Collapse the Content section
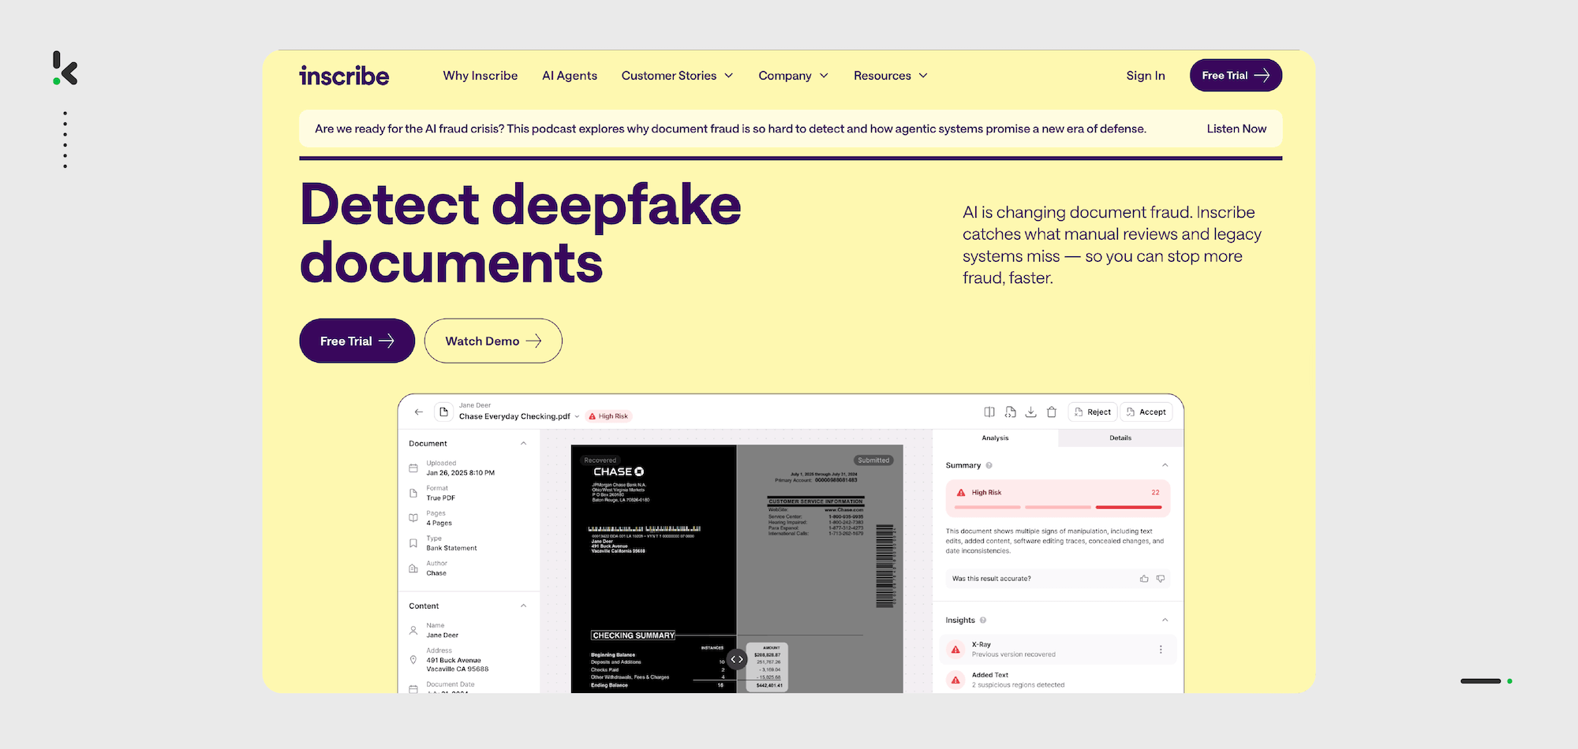 coord(523,606)
